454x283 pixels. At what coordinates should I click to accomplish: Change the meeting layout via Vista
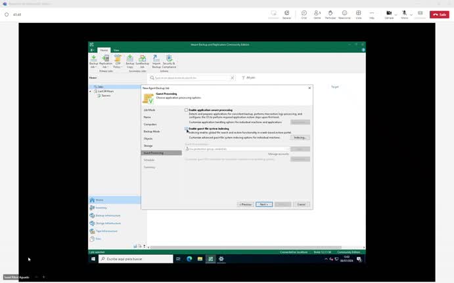(x=359, y=14)
